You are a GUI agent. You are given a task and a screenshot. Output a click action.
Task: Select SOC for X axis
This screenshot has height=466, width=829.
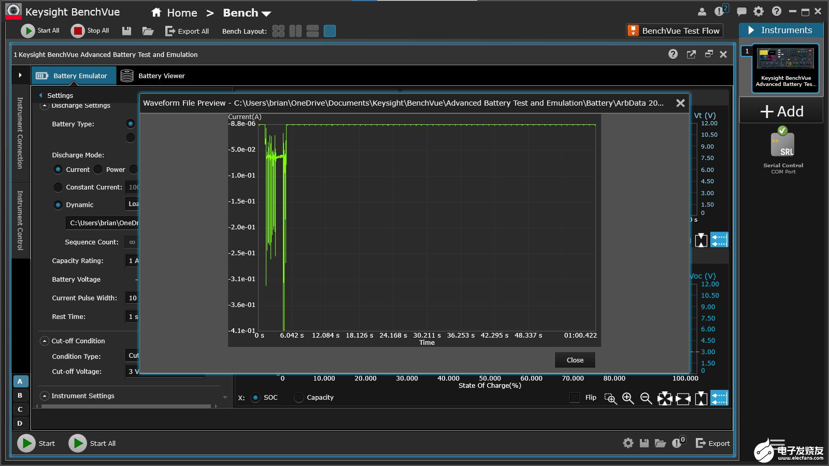pos(255,398)
